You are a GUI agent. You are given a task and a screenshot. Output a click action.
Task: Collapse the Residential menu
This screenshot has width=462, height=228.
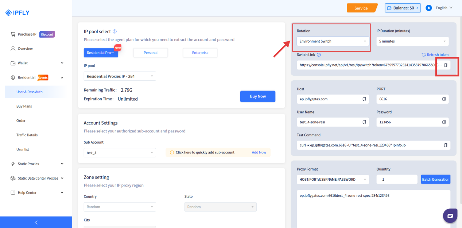click(x=62, y=77)
